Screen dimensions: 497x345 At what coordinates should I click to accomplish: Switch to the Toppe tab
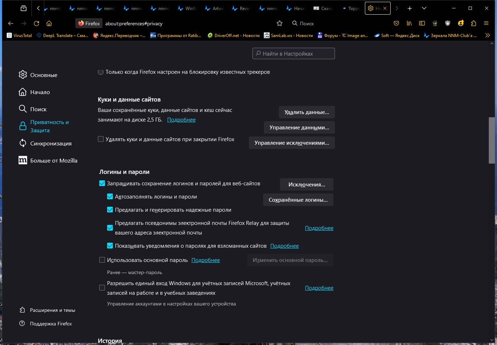click(350, 8)
